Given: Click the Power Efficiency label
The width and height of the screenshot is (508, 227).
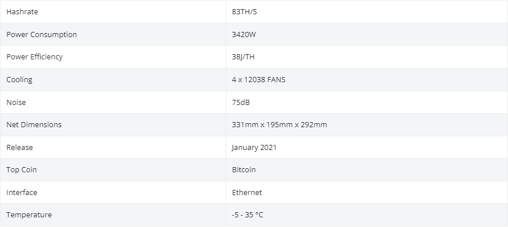Looking at the screenshot, I should 34,57.
